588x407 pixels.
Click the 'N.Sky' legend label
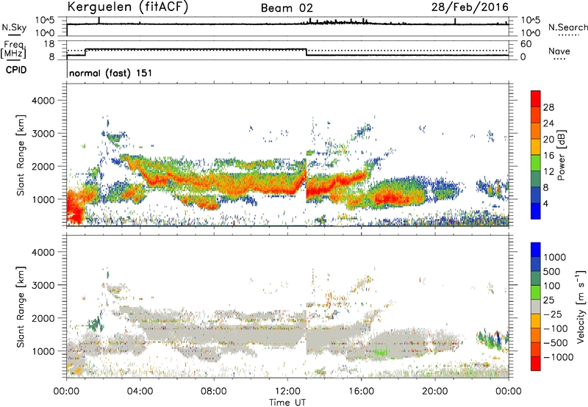(14, 27)
